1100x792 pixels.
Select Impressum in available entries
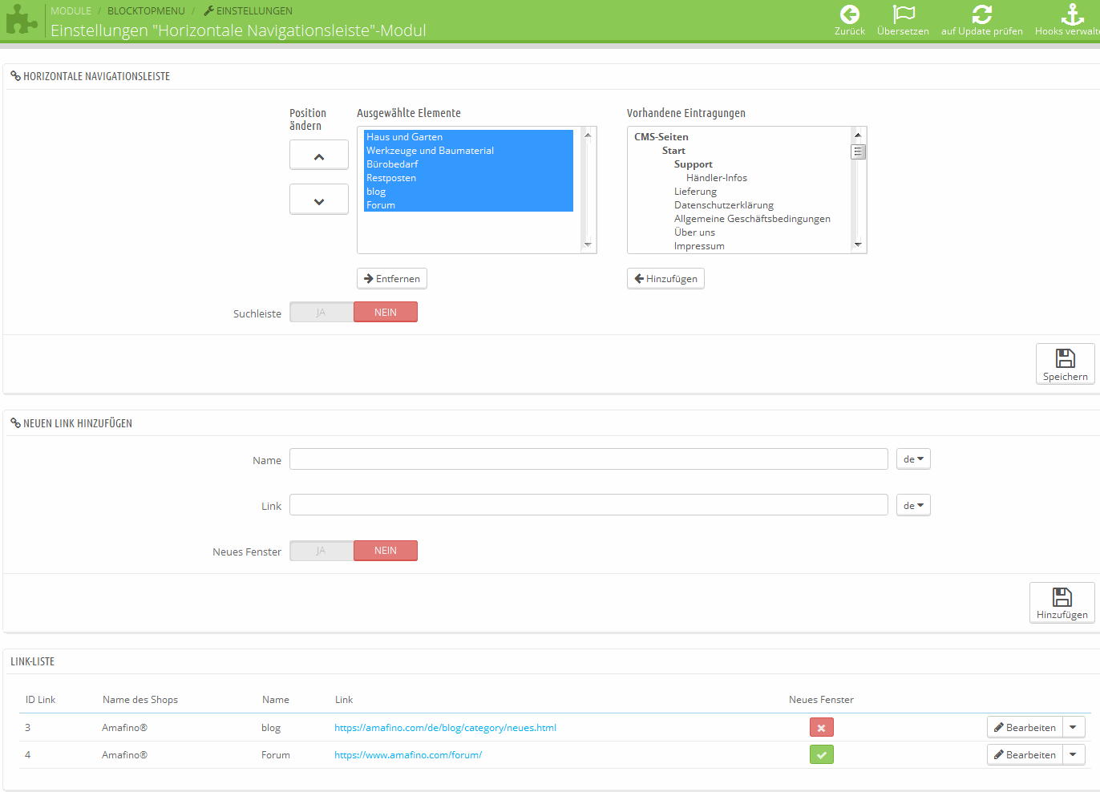pos(699,246)
